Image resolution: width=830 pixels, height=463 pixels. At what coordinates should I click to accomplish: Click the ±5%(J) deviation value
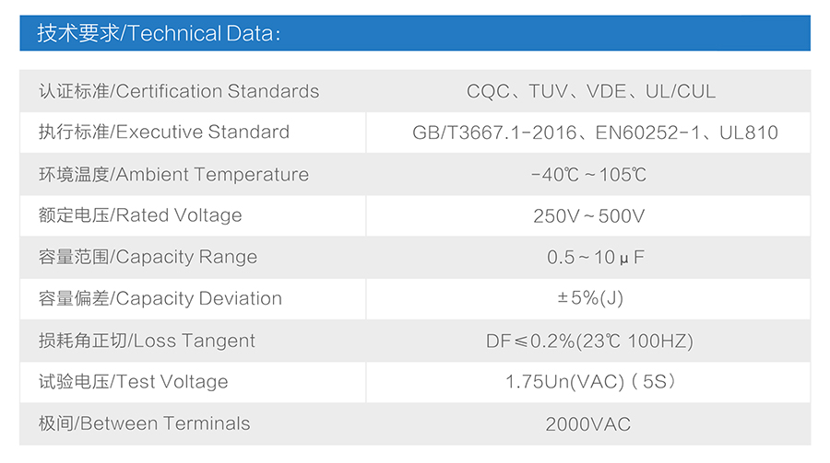[590, 298]
